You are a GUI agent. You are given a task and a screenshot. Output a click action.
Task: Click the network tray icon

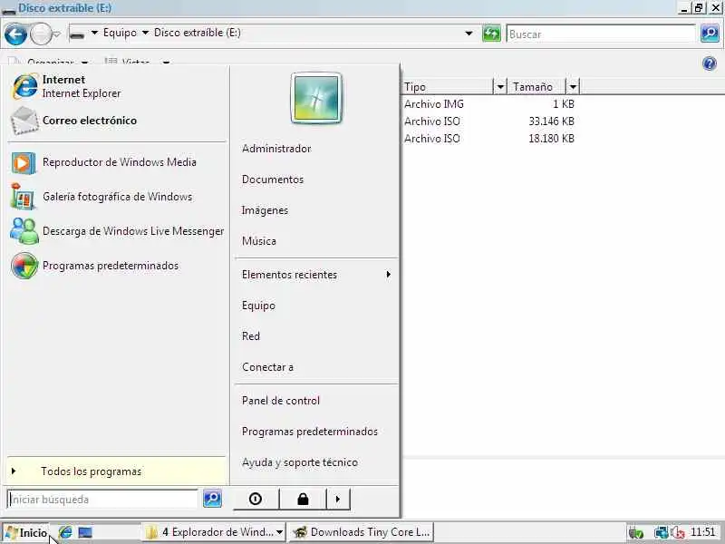(x=662, y=533)
